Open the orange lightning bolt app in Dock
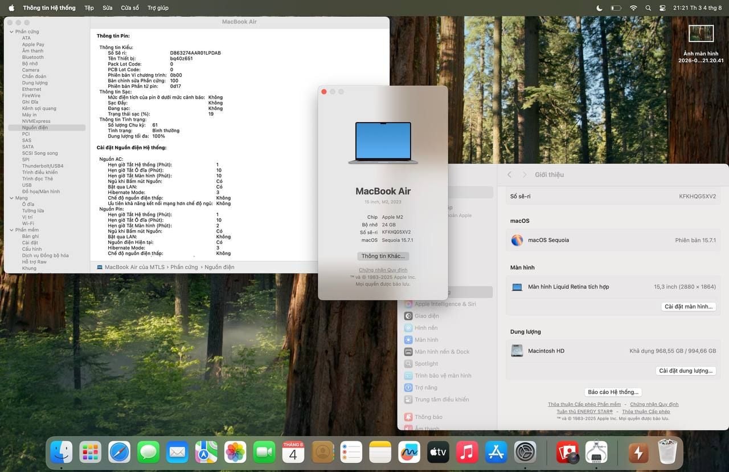This screenshot has height=472, width=729. coord(638,453)
